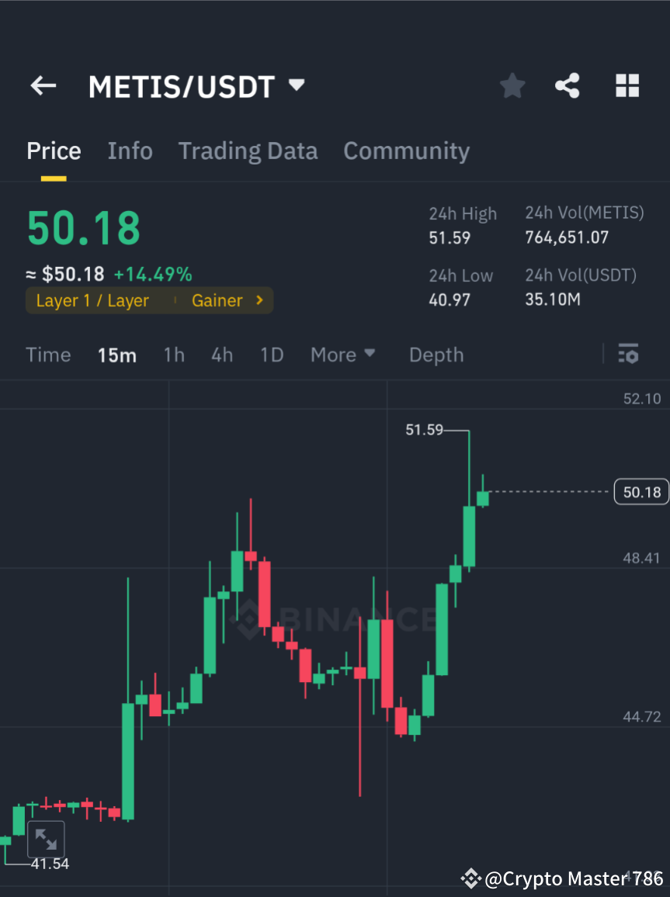This screenshot has height=897, width=670.
Task: Tap the Layer 1 / Layer tag
Action: [92, 300]
